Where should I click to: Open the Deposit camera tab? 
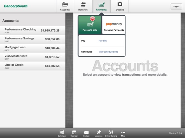(x=120, y=6)
